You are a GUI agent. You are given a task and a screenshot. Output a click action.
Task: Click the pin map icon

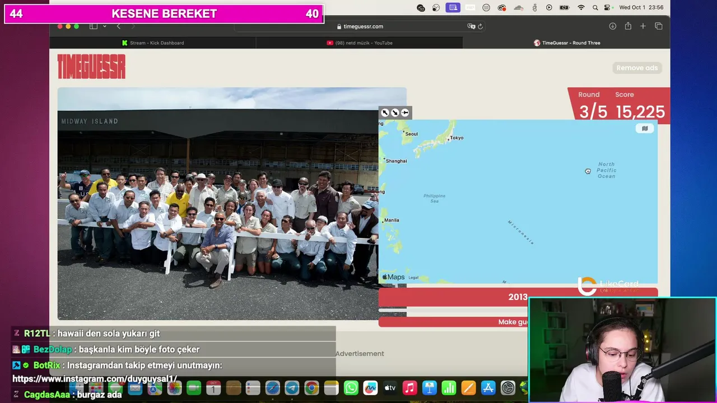pos(405,113)
